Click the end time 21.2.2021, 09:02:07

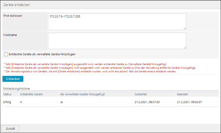click(x=189, y=102)
